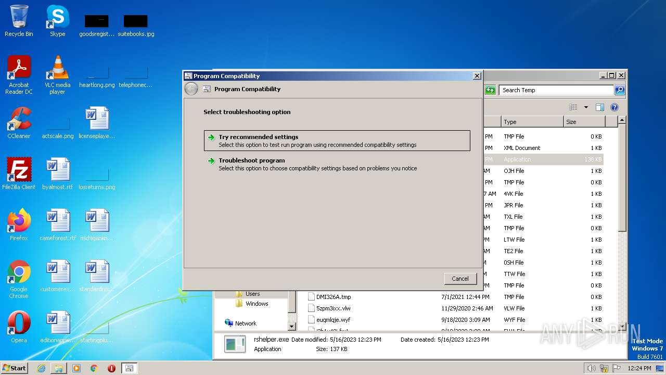Launch Skype from the desktop
The height and width of the screenshot is (375, 666).
[57, 21]
